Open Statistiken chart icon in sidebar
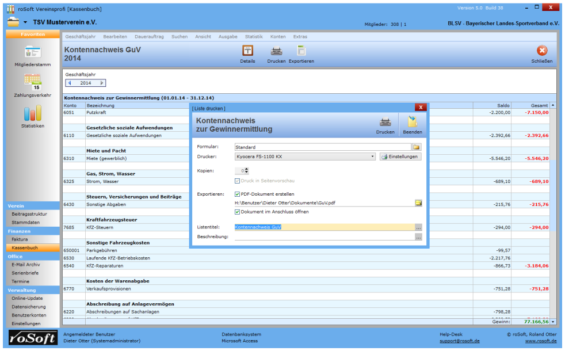Viewport: 565px width, 351px height. coord(32,114)
